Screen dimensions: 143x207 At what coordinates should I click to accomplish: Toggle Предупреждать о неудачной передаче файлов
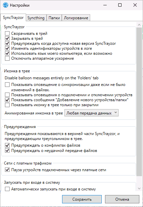(x=7, y=151)
